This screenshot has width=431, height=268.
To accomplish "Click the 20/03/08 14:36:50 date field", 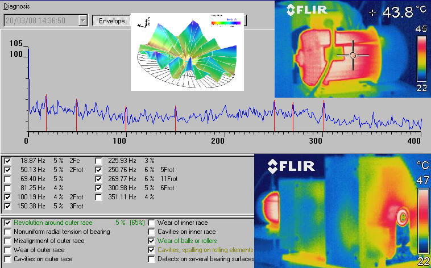I will point(40,20).
